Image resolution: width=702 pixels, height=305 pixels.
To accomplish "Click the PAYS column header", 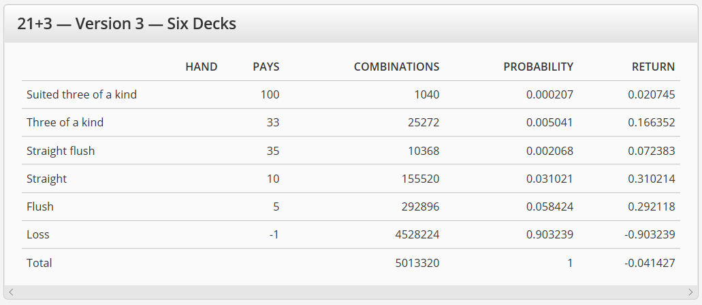I will tap(266, 67).
